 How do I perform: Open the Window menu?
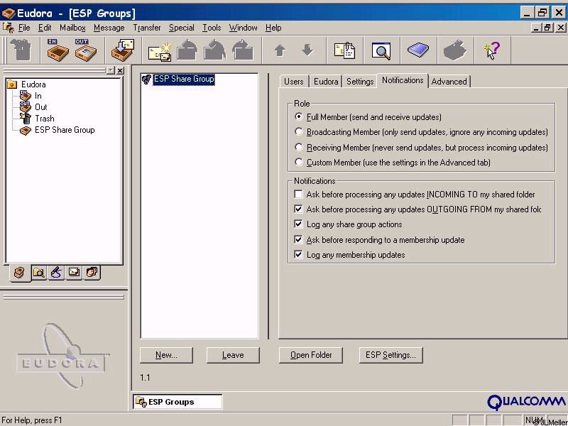tap(243, 28)
